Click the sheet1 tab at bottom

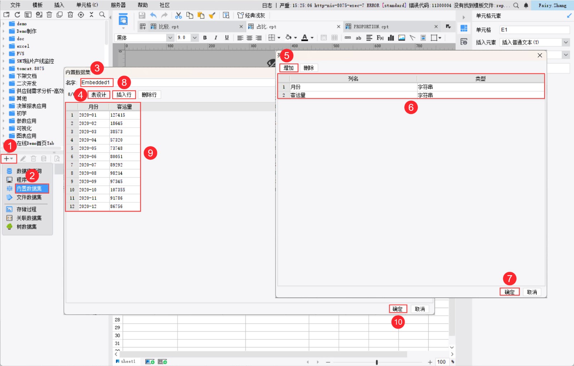(x=126, y=361)
